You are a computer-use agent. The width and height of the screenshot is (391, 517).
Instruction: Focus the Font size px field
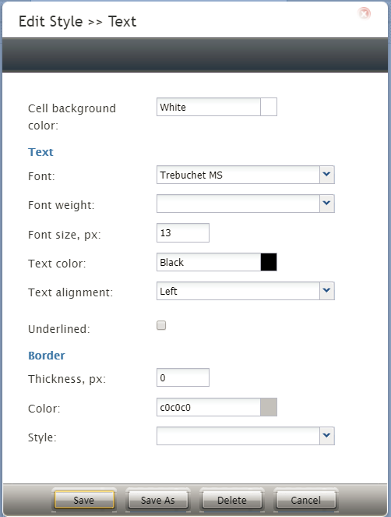[x=183, y=233]
